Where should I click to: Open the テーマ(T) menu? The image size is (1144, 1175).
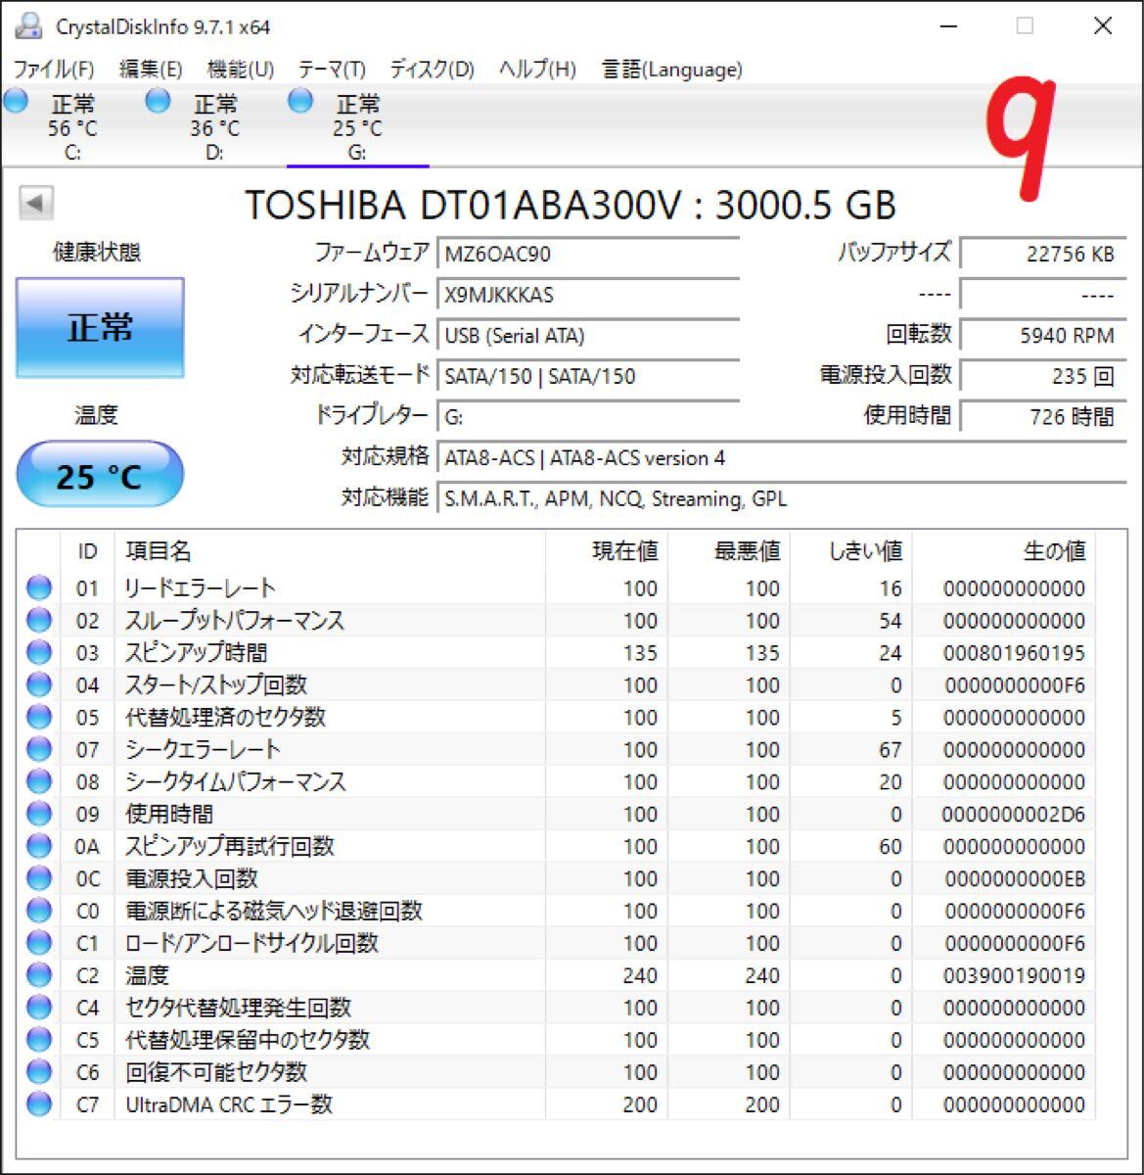coord(332,70)
